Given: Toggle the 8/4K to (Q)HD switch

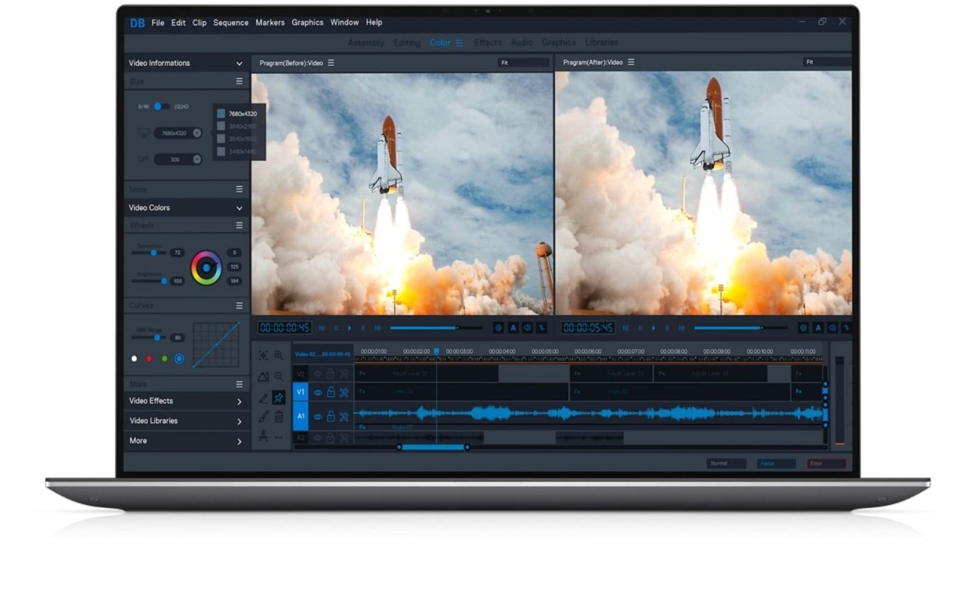Looking at the screenshot, I should point(161,106).
